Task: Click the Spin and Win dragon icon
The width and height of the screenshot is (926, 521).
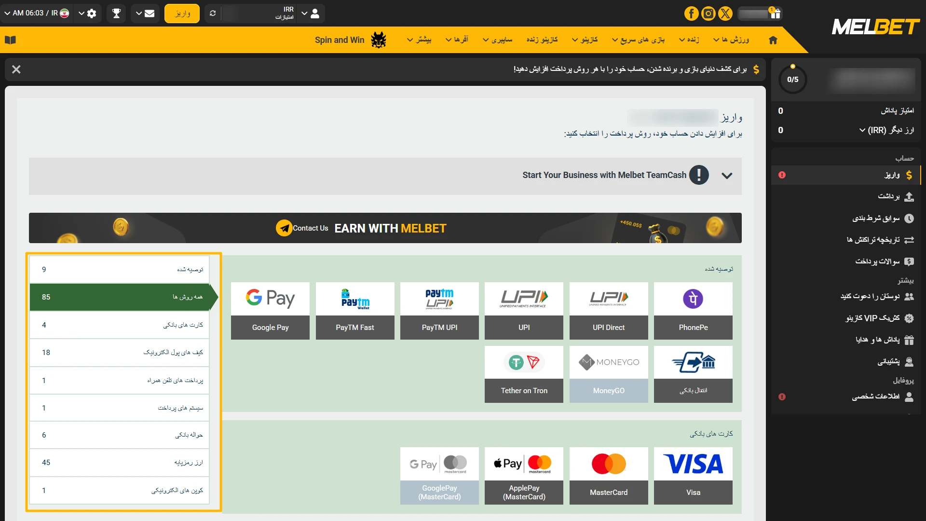Action: 379,40
